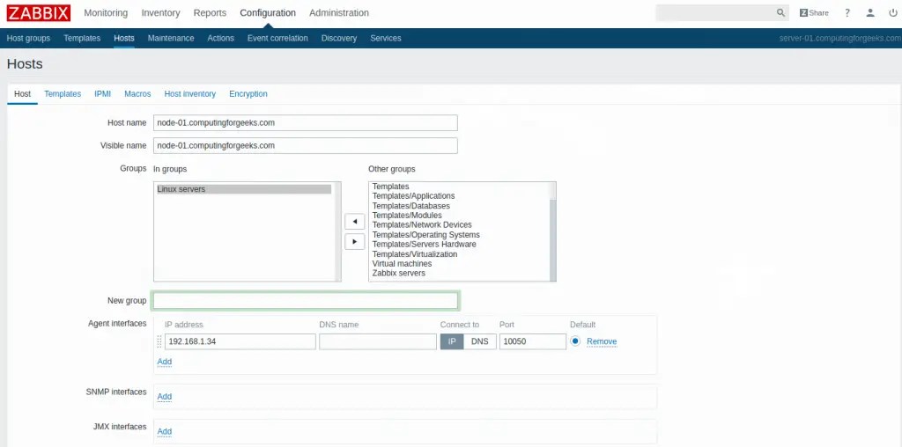Open the Monitoring menu

106,12
